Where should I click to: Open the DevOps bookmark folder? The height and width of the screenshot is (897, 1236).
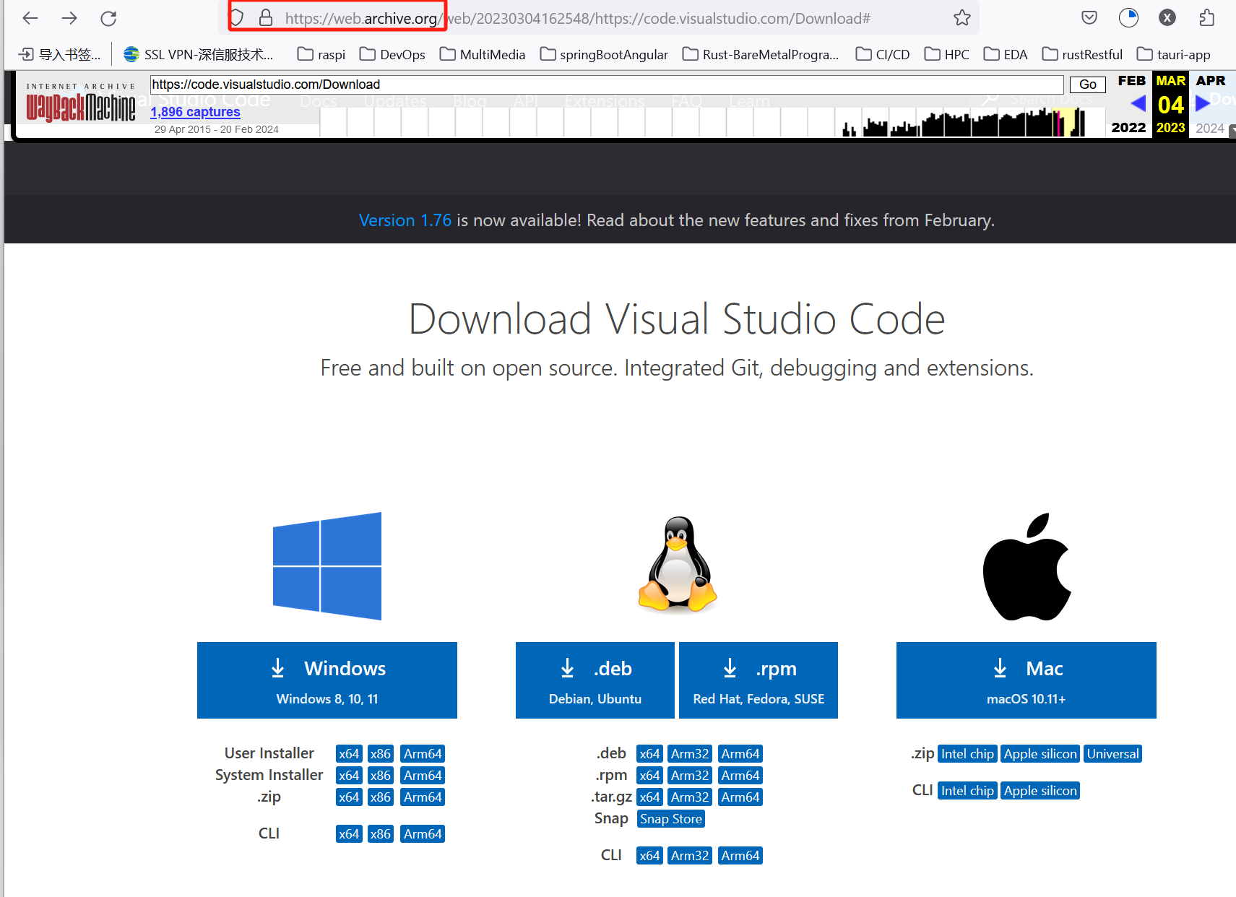click(x=392, y=54)
